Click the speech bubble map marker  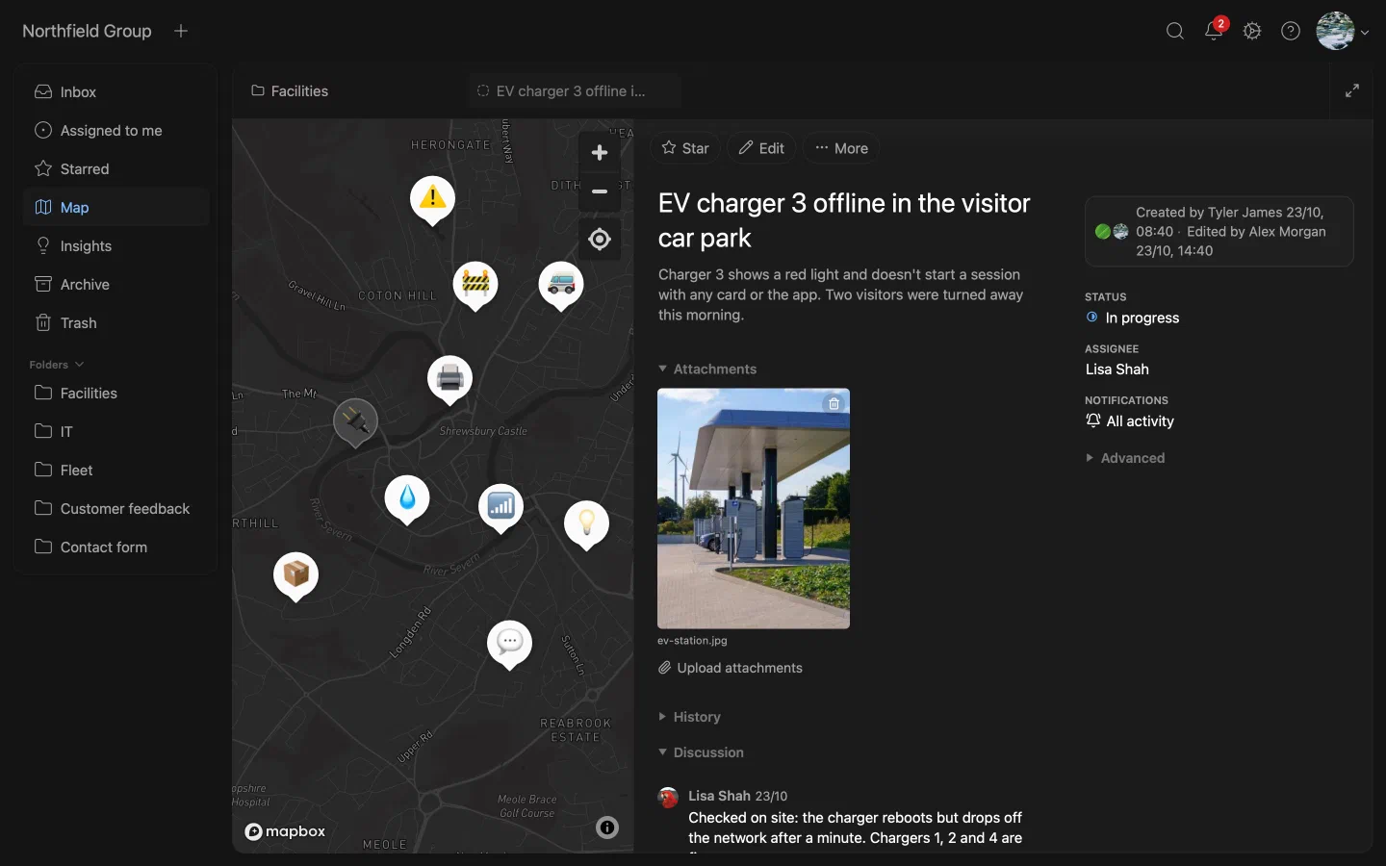[x=509, y=643]
